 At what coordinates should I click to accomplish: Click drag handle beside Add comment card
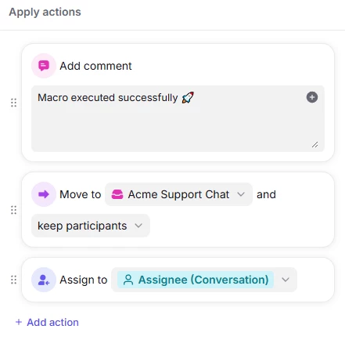(13, 103)
